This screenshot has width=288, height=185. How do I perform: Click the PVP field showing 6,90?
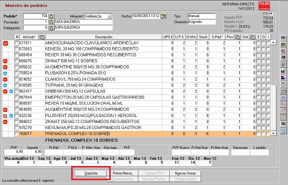(13, 152)
